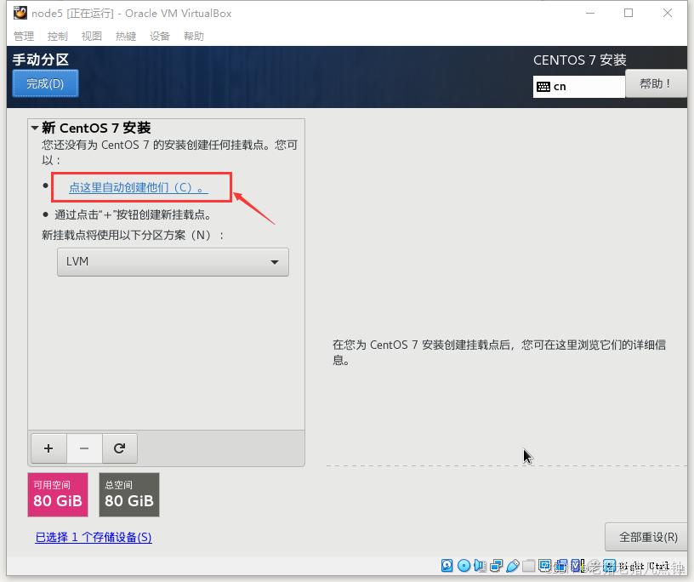Viewport: 694px width, 582px height.
Task: Open the 管理 menu
Action: pos(24,36)
